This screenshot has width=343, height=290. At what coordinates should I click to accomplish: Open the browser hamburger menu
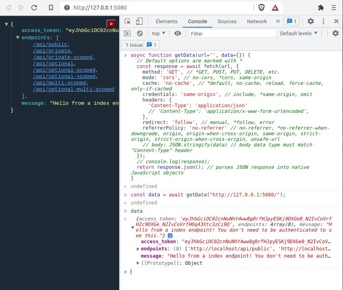334,8
